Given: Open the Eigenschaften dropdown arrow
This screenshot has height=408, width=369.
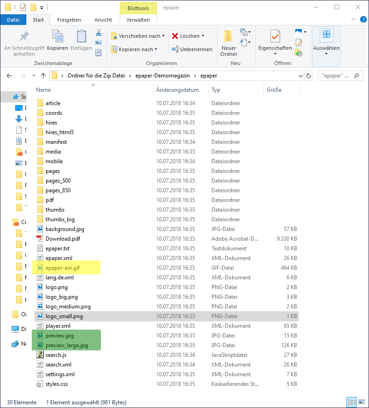Looking at the screenshot, I should [275, 54].
